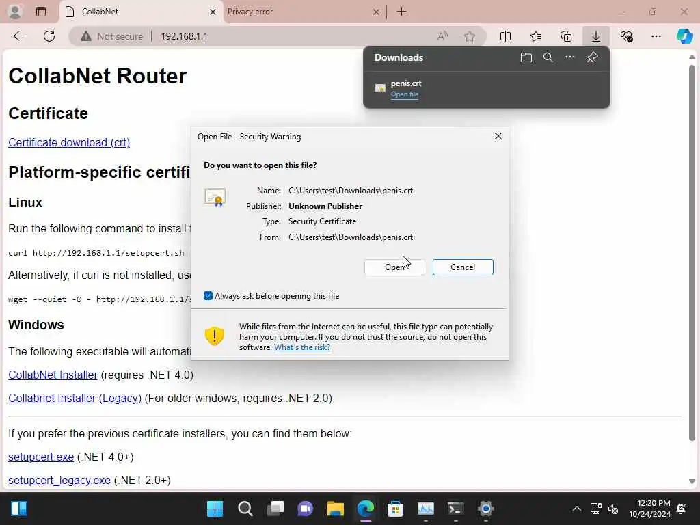700x525 pixels.
Task: Click the What's the risk? link
Action: pos(302,347)
